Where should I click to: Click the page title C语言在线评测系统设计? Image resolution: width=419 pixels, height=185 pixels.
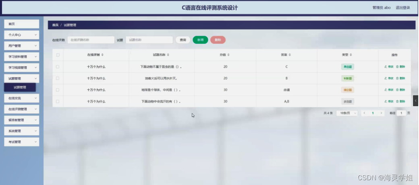[x=210, y=8]
